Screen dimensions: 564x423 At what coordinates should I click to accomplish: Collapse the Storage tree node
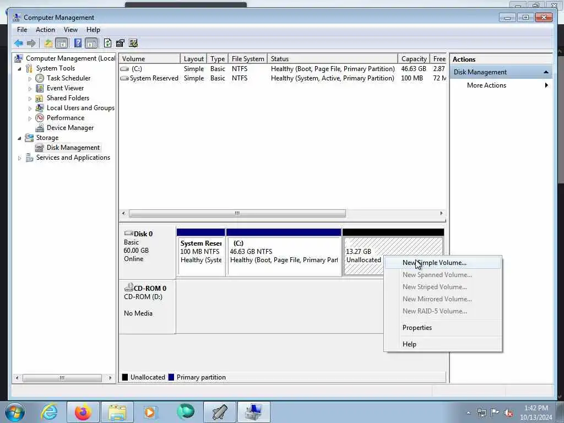click(x=19, y=138)
